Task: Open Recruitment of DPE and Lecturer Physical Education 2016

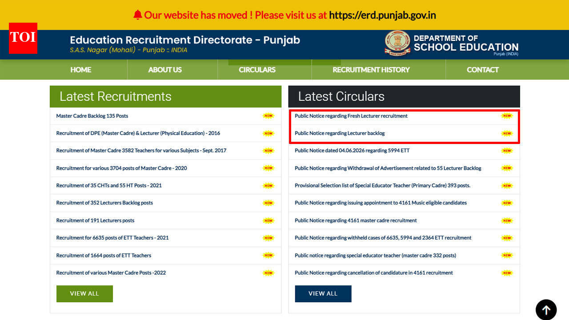Action: pyautogui.click(x=138, y=133)
